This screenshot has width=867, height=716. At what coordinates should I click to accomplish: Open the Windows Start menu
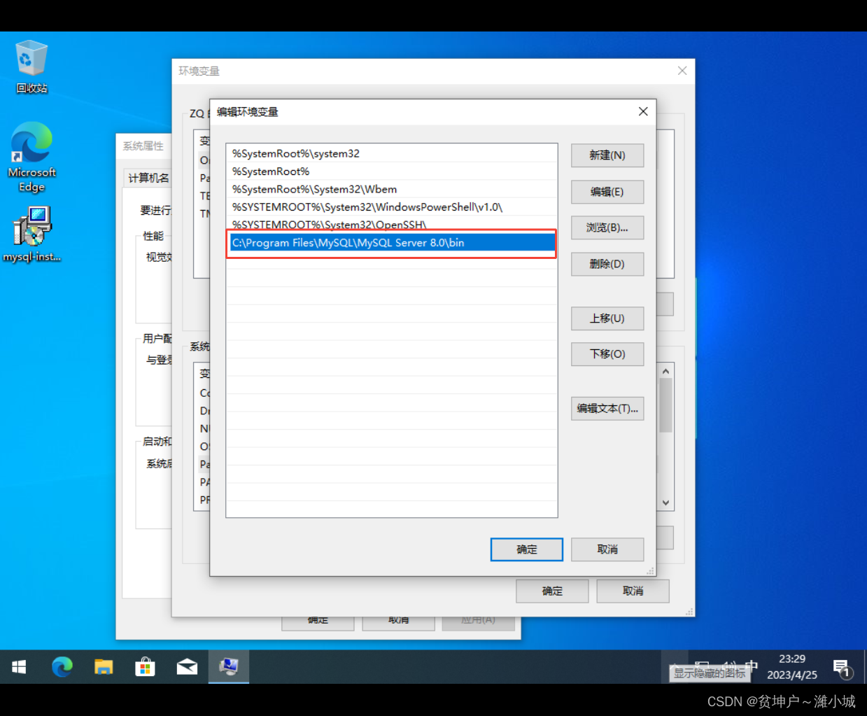pyautogui.click(x=19, y=667)
